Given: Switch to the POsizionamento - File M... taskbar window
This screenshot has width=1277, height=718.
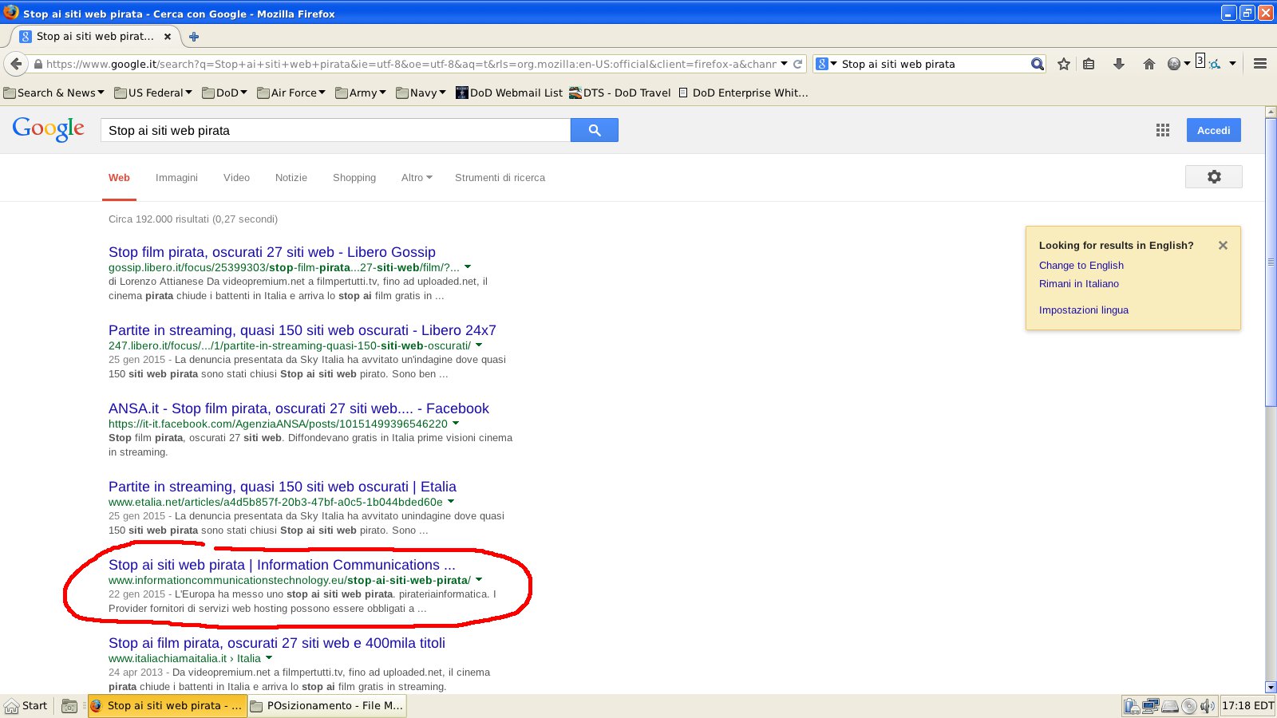Looking at the screenshot, I should (327, 706).
